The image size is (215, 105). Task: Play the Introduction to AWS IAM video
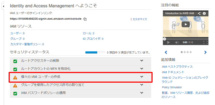click(186, 24)
